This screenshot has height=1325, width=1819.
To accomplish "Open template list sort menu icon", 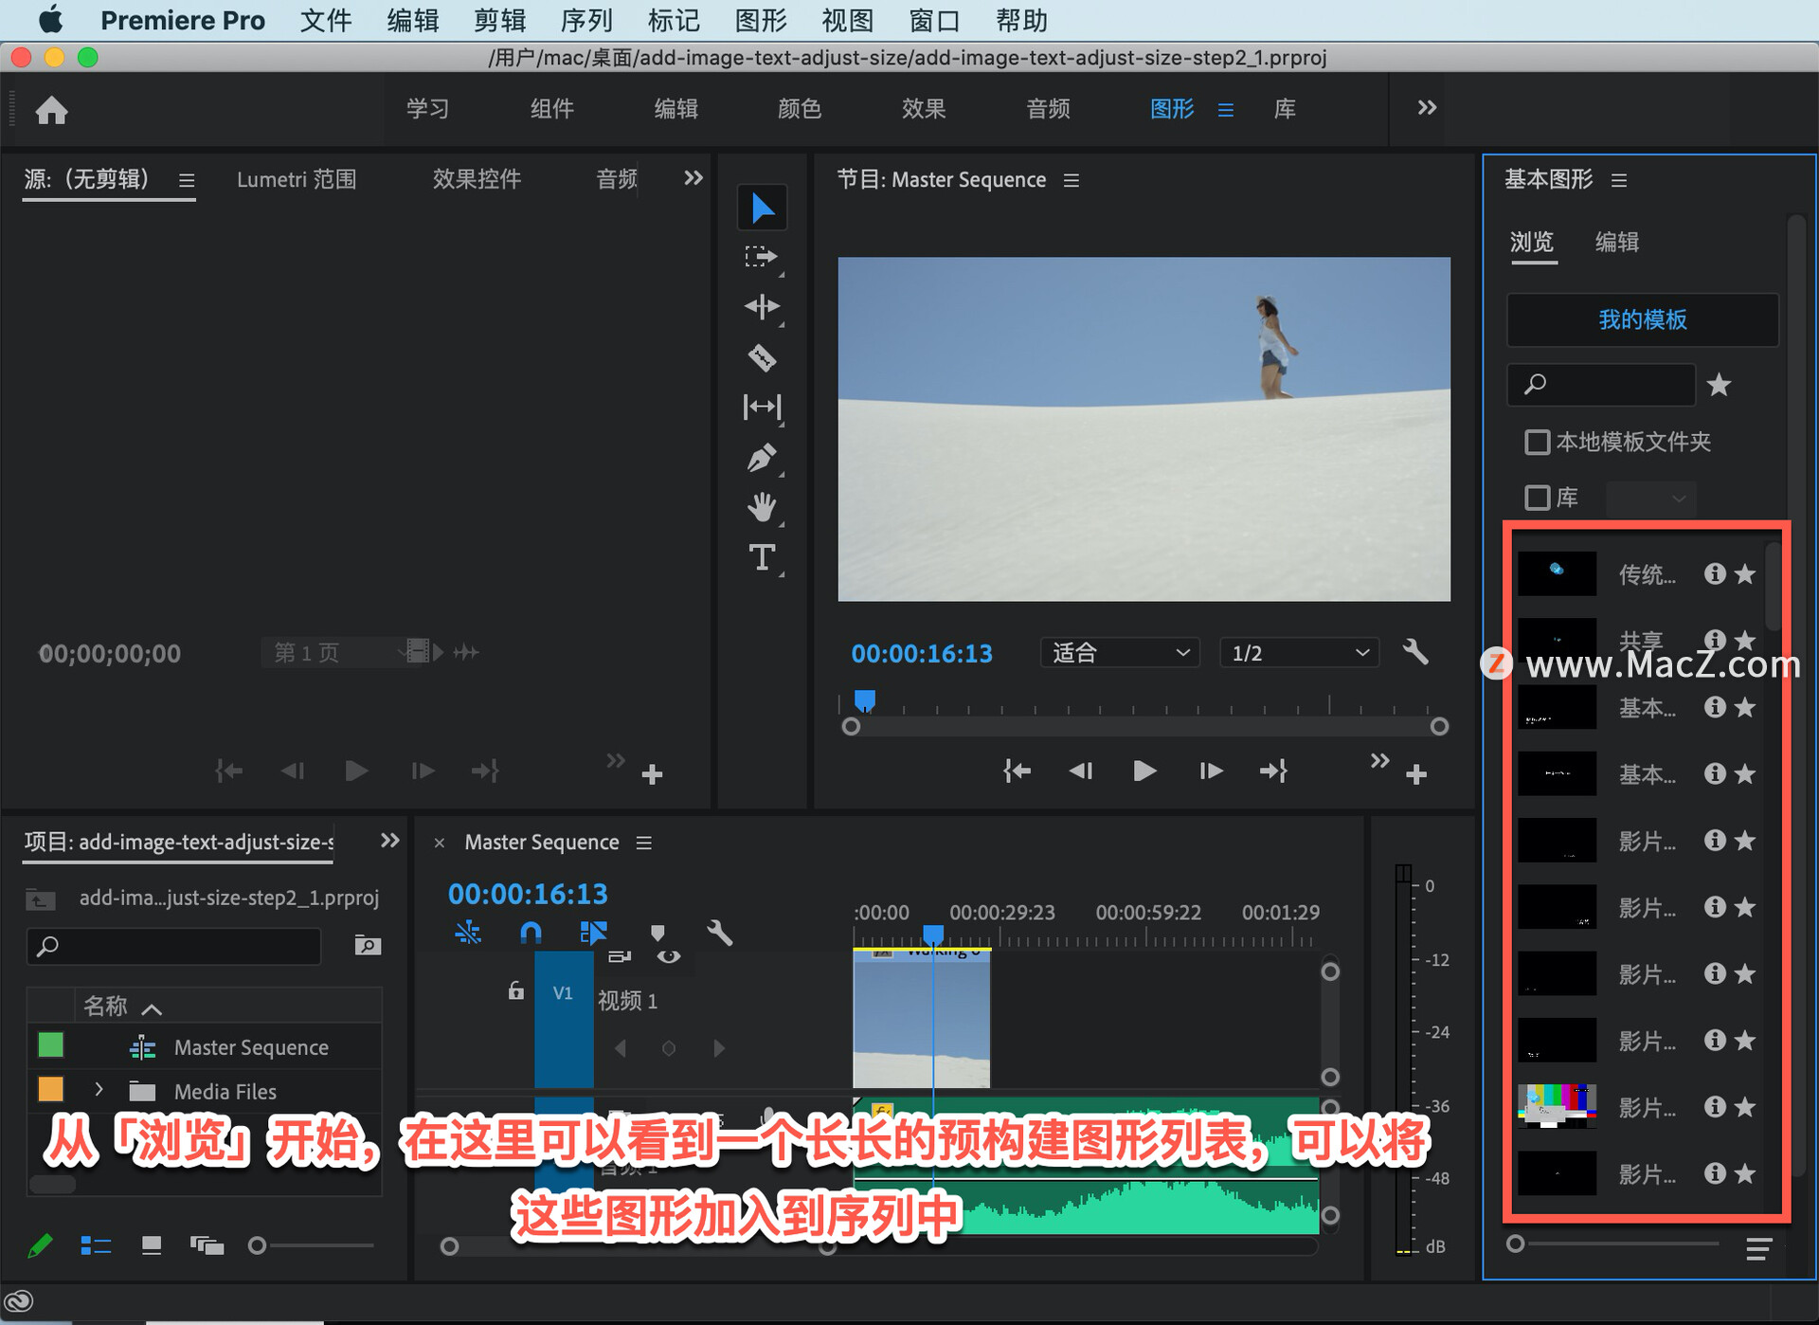I will coord(1758,1249).
